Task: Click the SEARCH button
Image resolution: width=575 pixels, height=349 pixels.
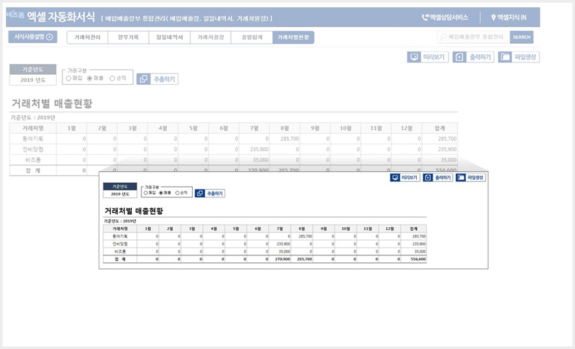Action: [x=521, y=37]
